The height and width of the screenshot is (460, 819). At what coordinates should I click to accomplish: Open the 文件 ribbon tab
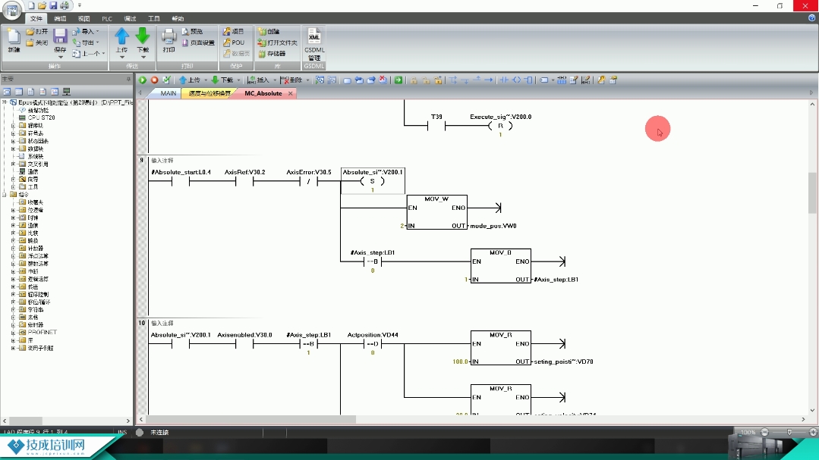click(36, 18)
